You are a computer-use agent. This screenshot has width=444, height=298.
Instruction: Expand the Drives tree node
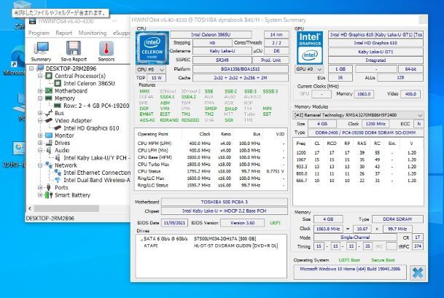[40, 143]
